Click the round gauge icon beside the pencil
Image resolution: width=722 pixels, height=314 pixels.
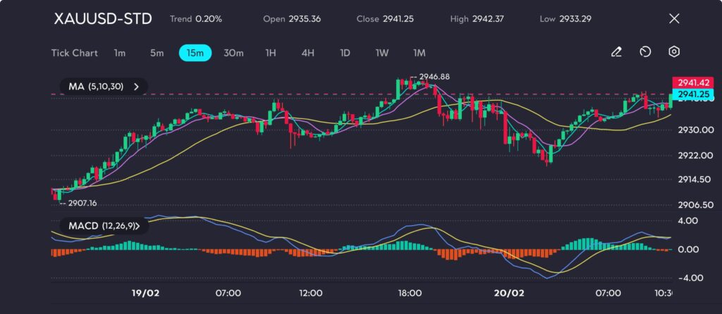pos(645,52)
